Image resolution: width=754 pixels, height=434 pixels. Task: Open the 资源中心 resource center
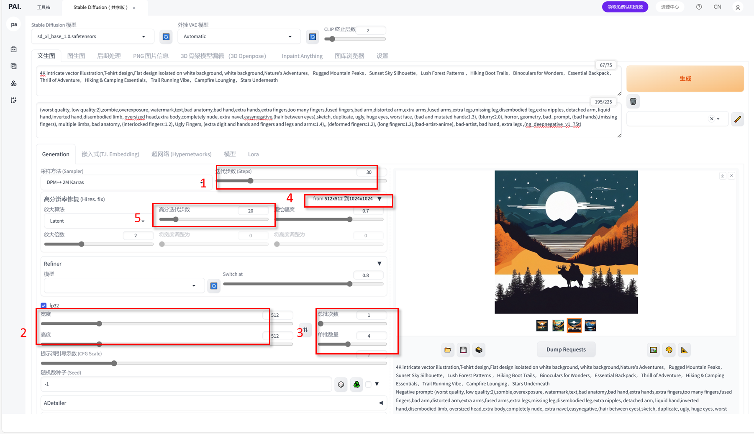[670, 7]
